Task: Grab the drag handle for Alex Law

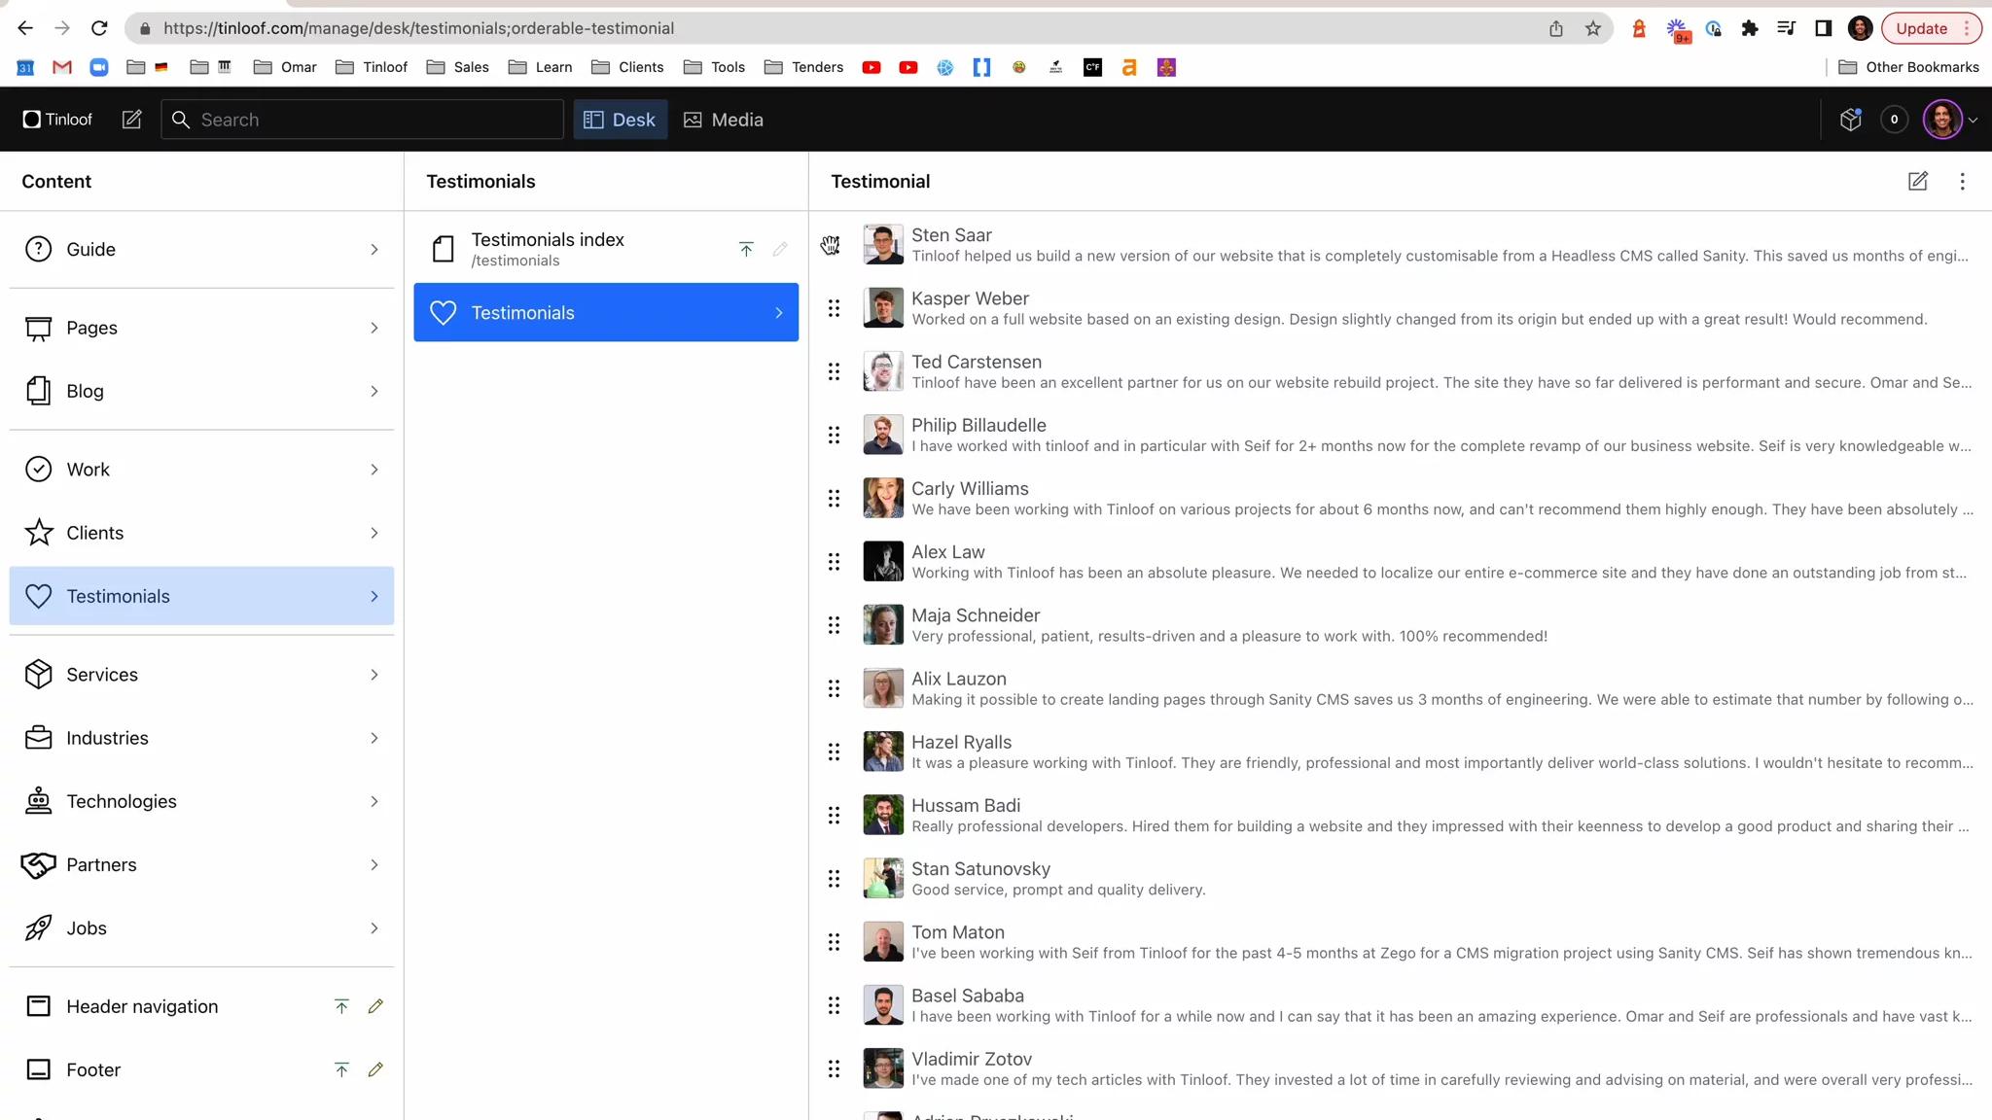Action: (x=834, y=562)
